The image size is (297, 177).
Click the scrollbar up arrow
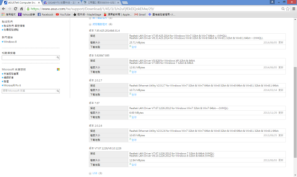[295, 19]
